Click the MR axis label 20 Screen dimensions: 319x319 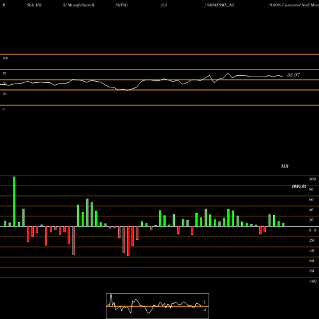[x=311, y=220]
